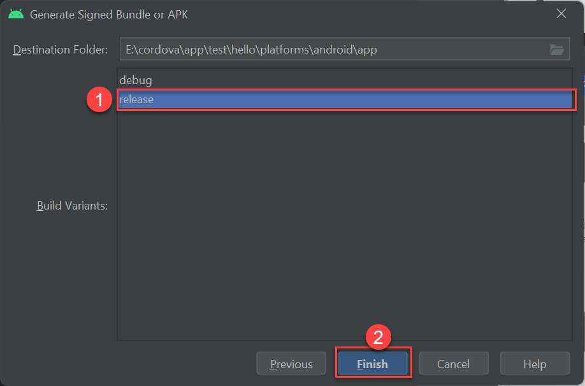Click the green Android logo icon
The image size is (585, 386).
click(x=16, y=14)
